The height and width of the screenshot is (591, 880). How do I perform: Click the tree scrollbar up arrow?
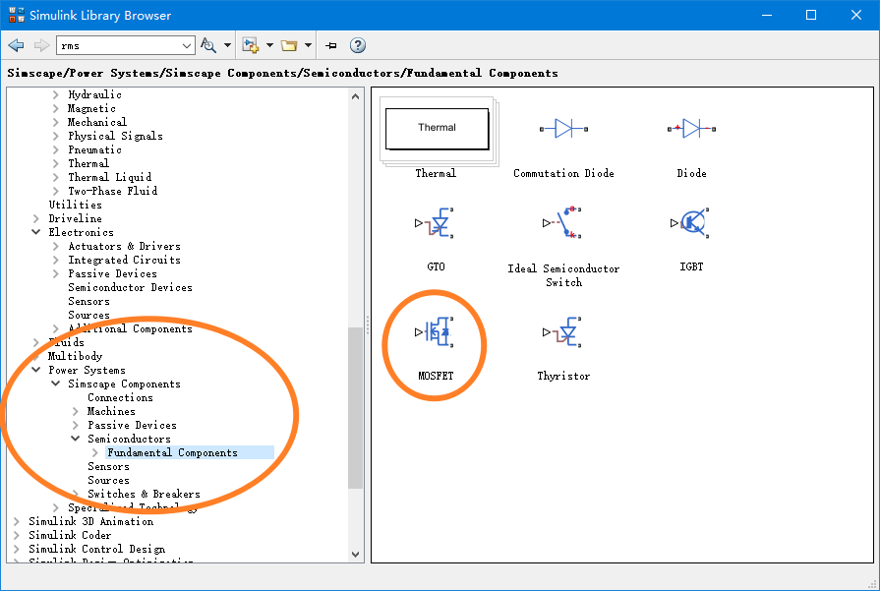(x=355, y=96)
